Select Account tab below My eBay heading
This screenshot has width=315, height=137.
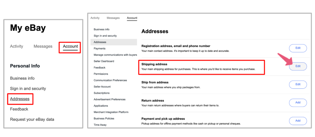[70, 46]
